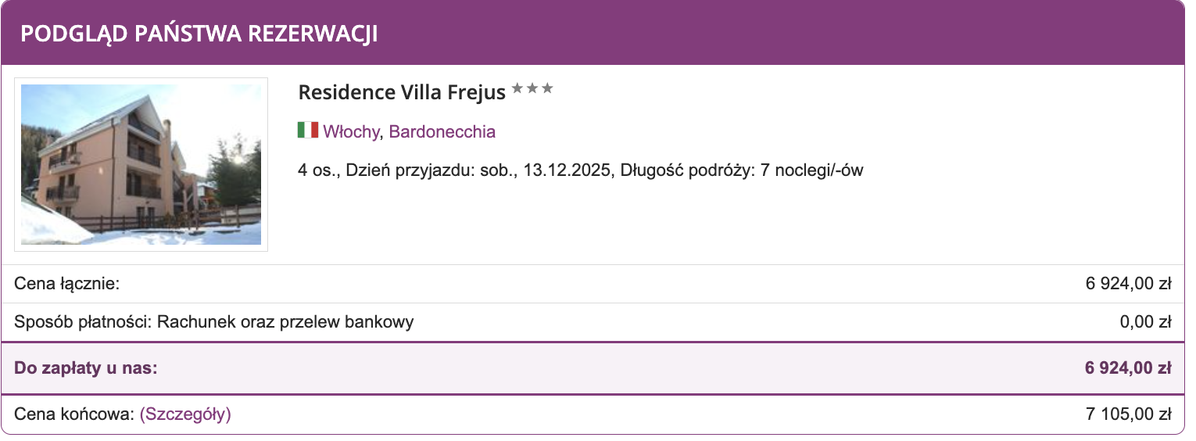Click the Sposób płatności payment method text
Screen dimensions: 1196x441
(214, 321)
